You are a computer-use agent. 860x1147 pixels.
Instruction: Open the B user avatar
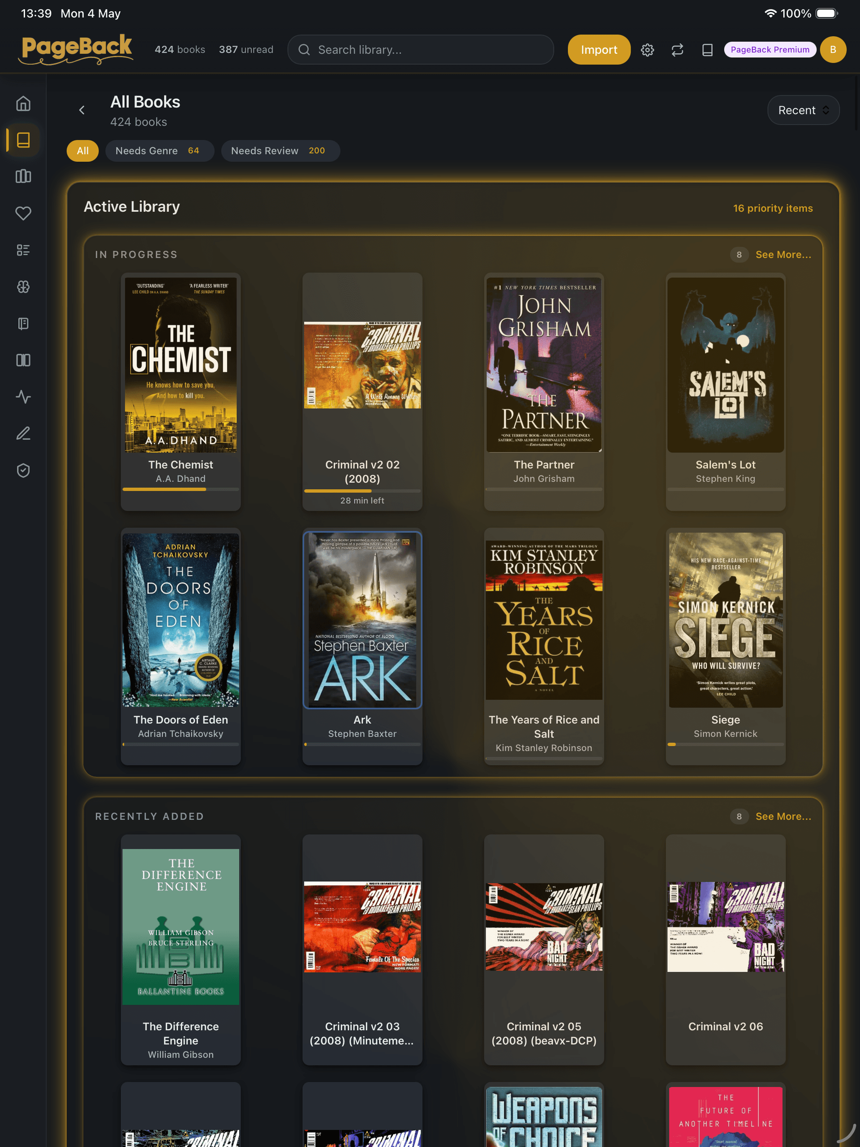click(833, 50)
